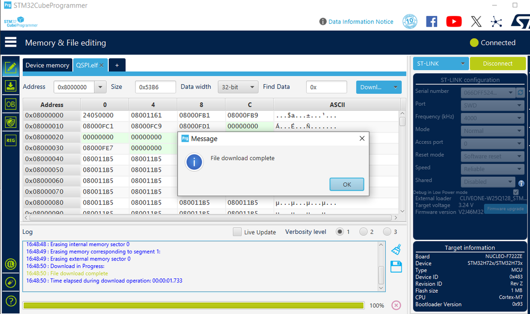Click the Address input field
The height and width of the screenshot is (314, 530).
(74, 87)
